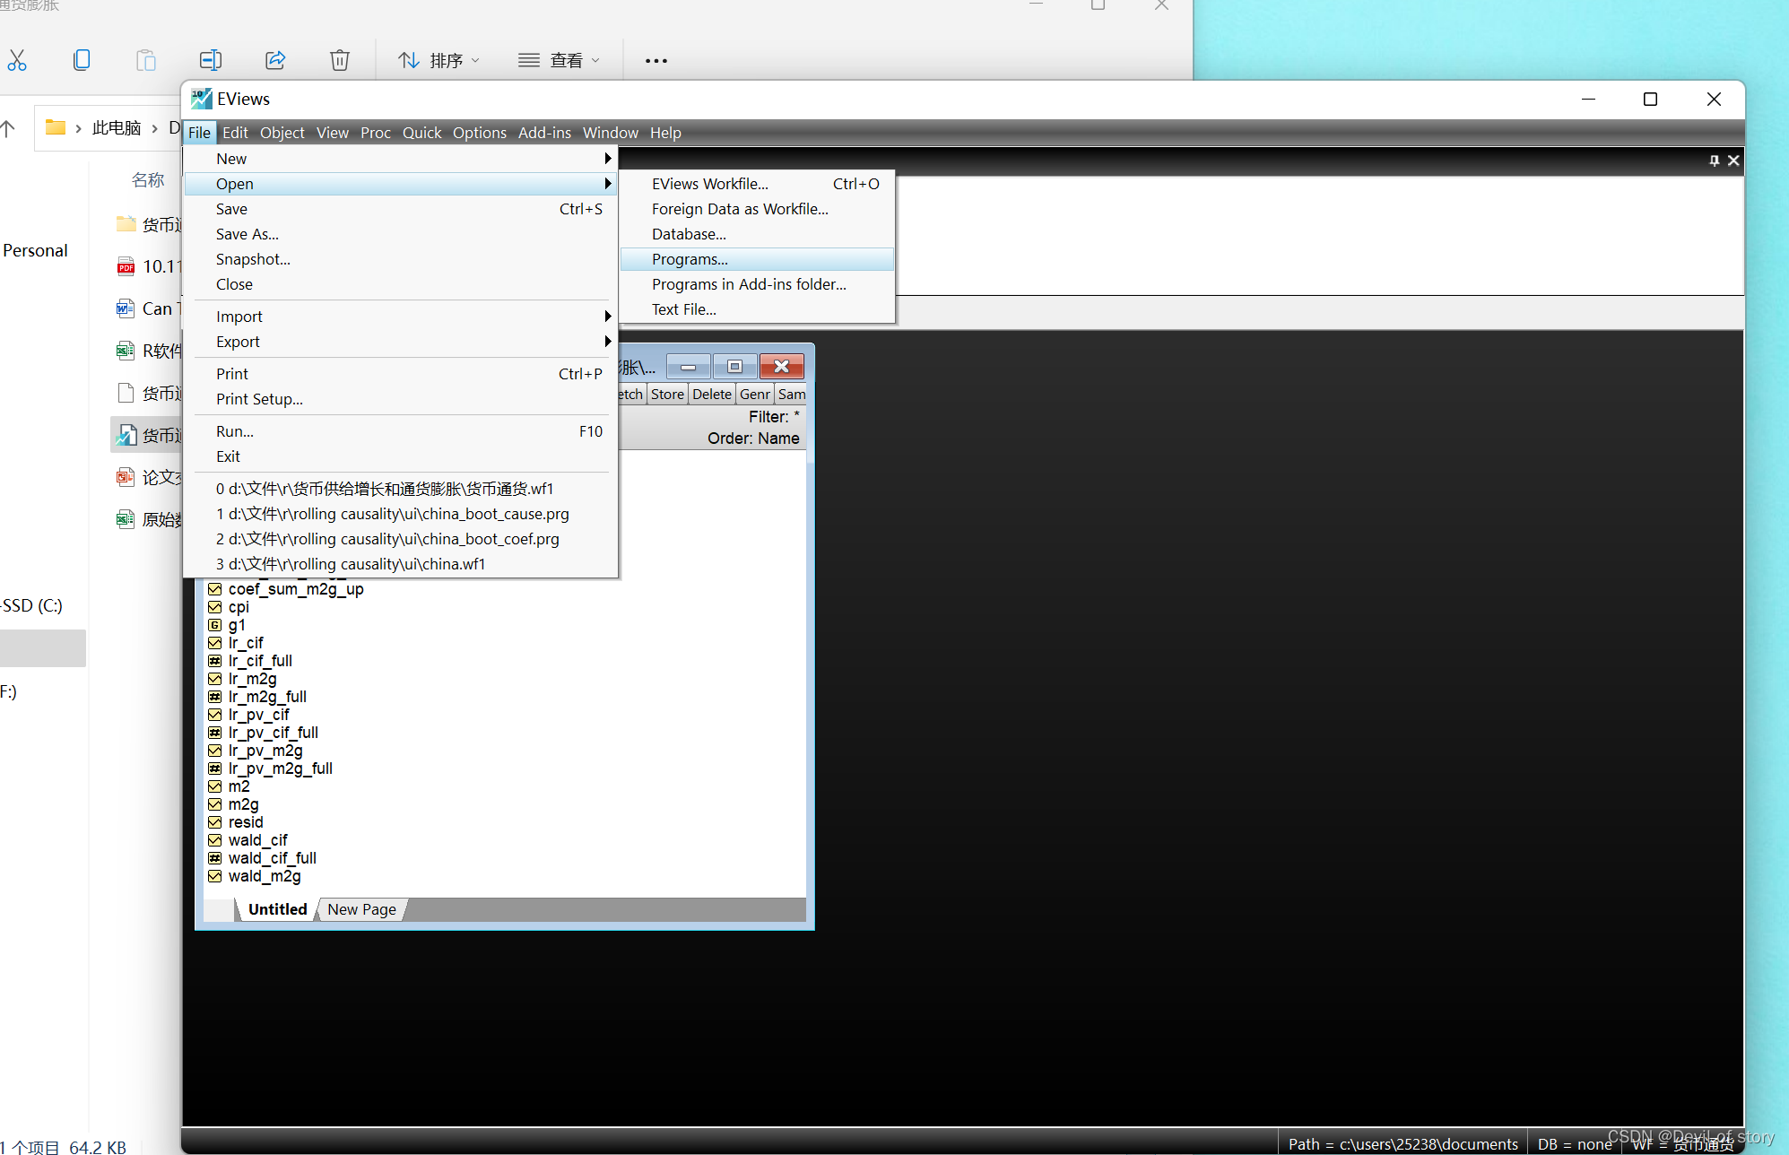Screen dimensions: 1789x1155
Task: Click the cut scissors icon in Explorer
Action: click(x=17, y=60)
